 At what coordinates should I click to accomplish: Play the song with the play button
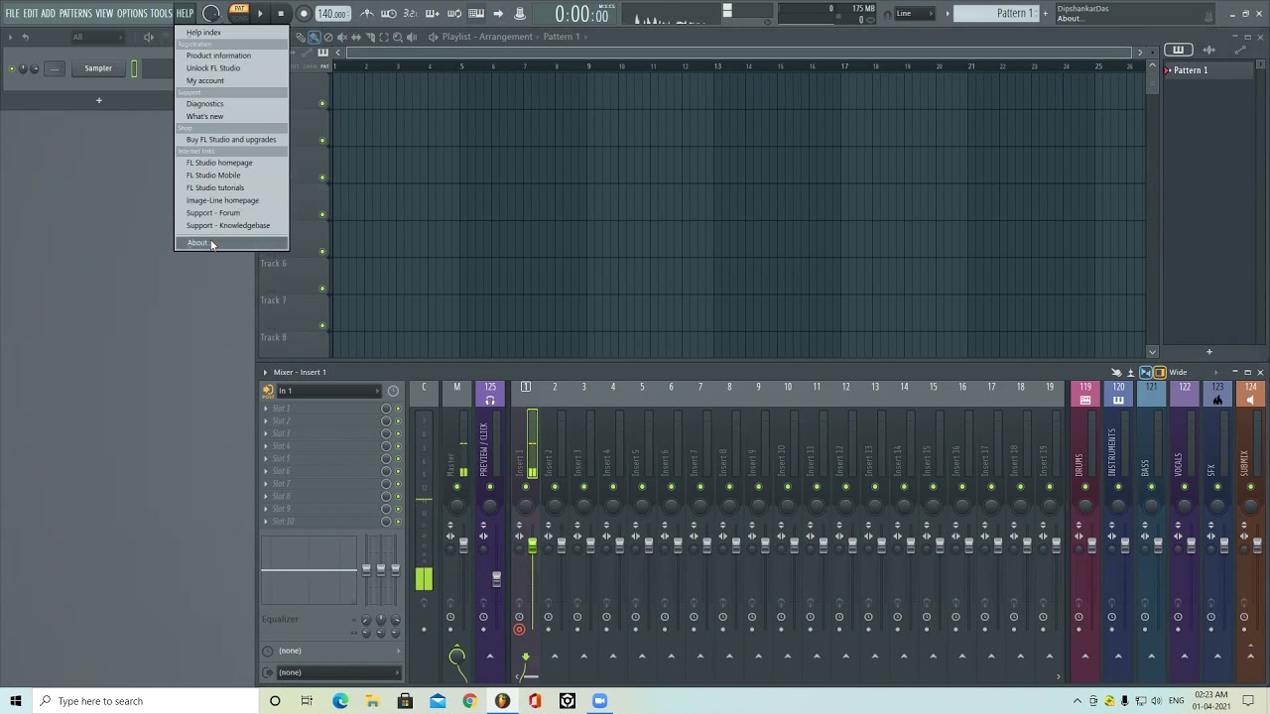(x=260, y=13)
